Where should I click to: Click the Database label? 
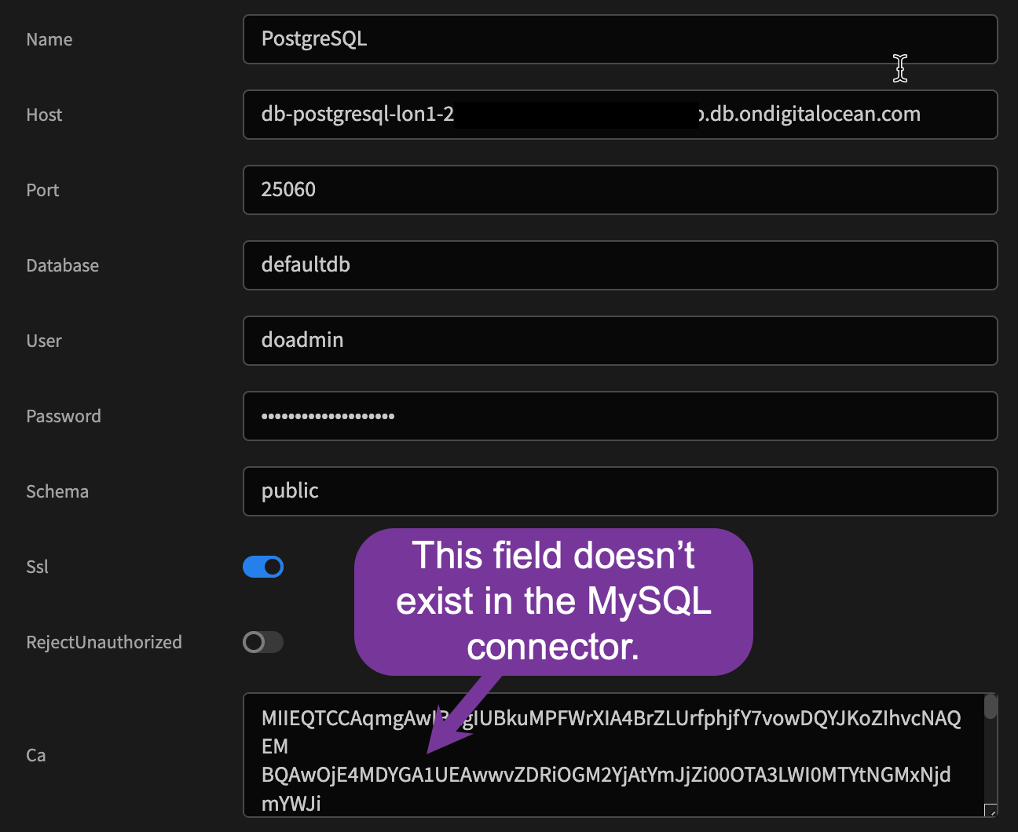coord(63,265)
